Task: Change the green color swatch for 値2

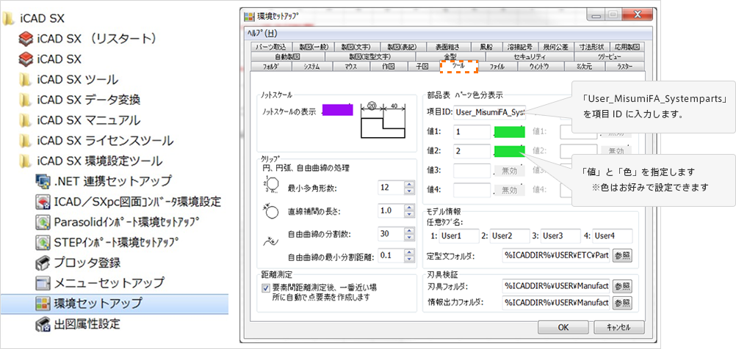Action: point(509,151)
